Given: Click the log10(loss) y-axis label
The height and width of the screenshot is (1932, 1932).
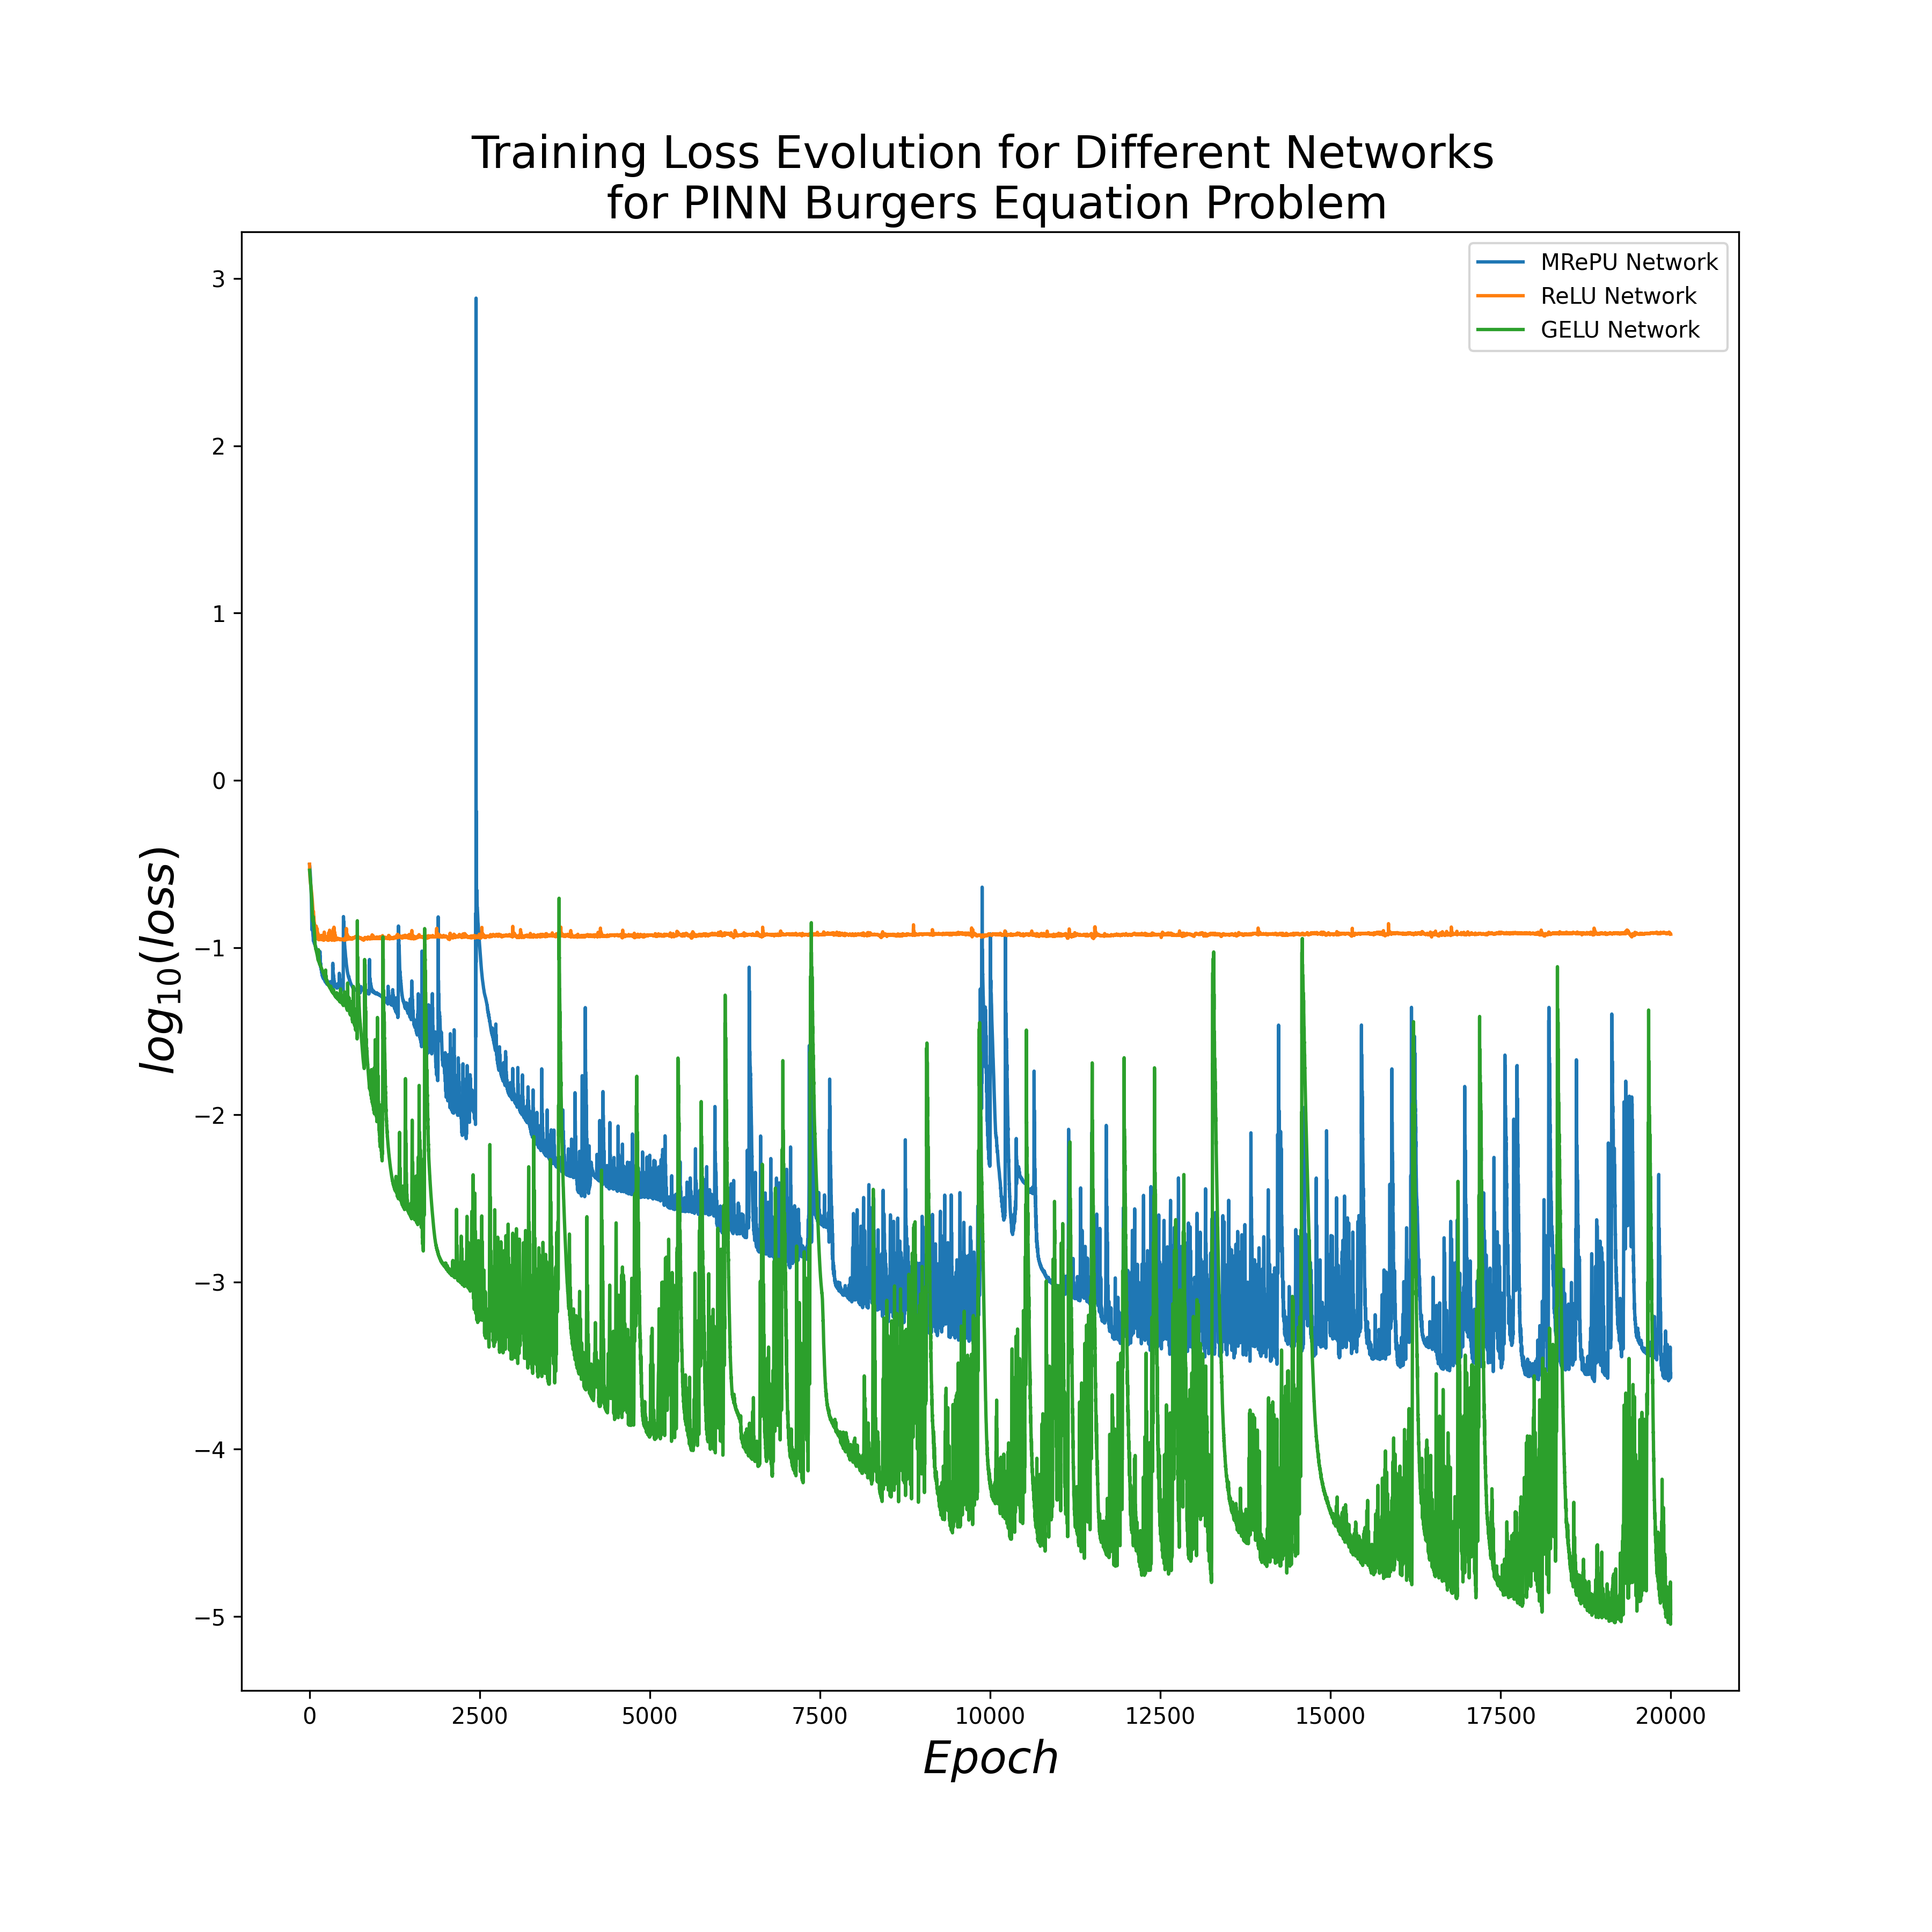Looking at the screenshot, I should 159,960.
